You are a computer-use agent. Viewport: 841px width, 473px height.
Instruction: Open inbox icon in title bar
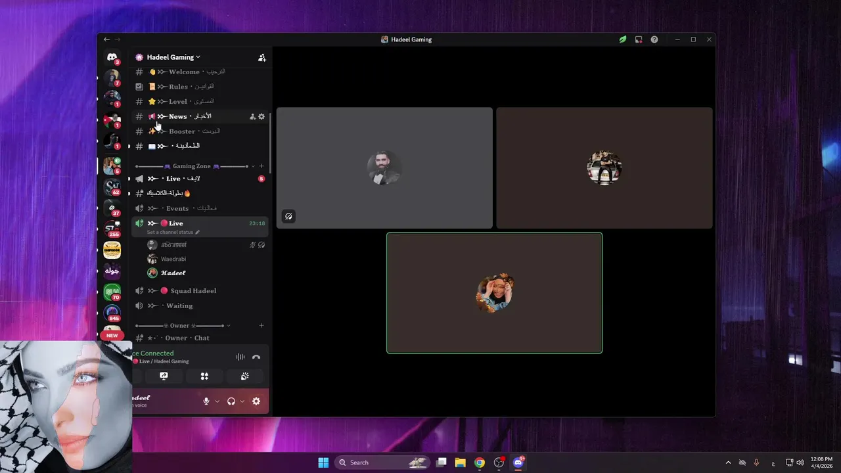click(x=639, y=39)
